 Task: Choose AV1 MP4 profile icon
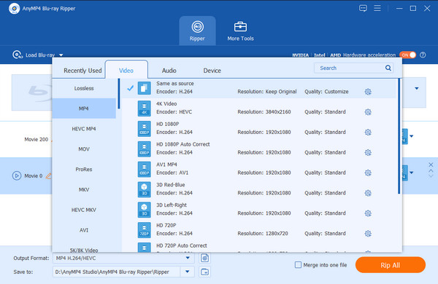[144, 169]
